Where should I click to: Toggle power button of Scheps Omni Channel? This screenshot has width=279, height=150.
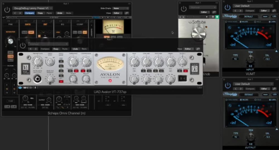[7, 9]
